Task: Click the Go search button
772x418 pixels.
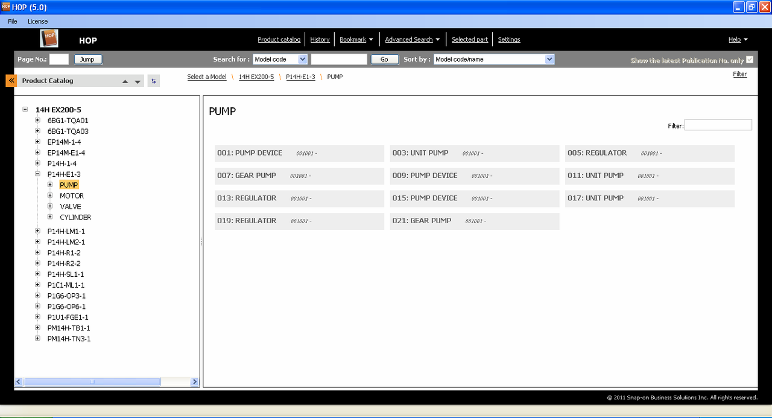Action: pyautogui.click(x=384, y=59)
